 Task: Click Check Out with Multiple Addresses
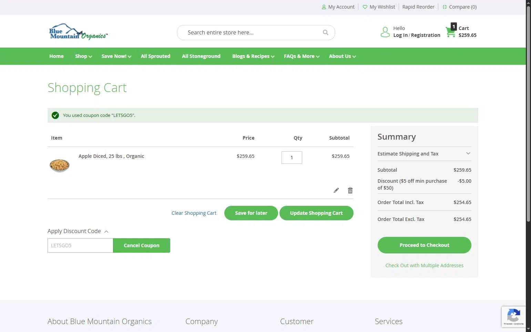click(424, 265)
